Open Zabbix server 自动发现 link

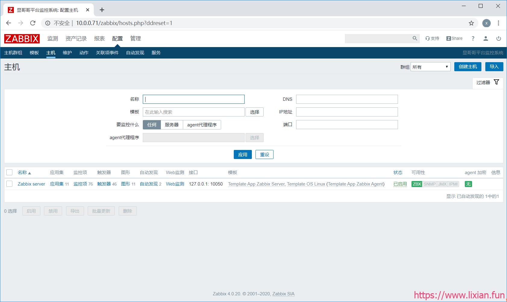pos(149,184)
